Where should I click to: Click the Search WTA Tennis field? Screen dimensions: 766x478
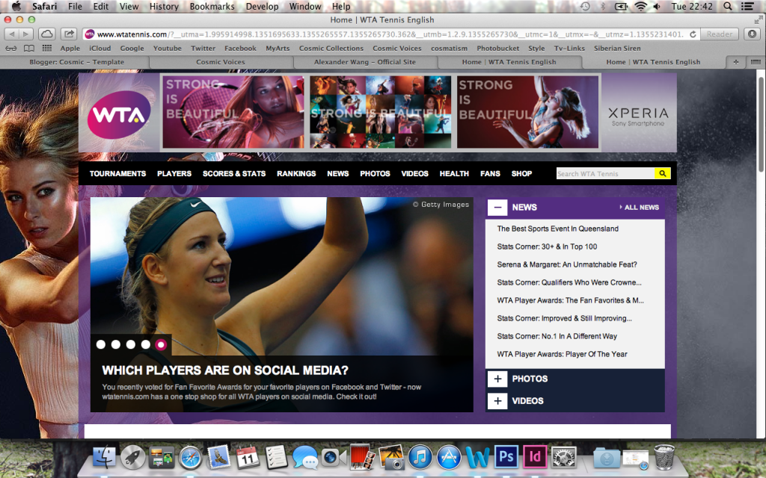click(605, 173)
